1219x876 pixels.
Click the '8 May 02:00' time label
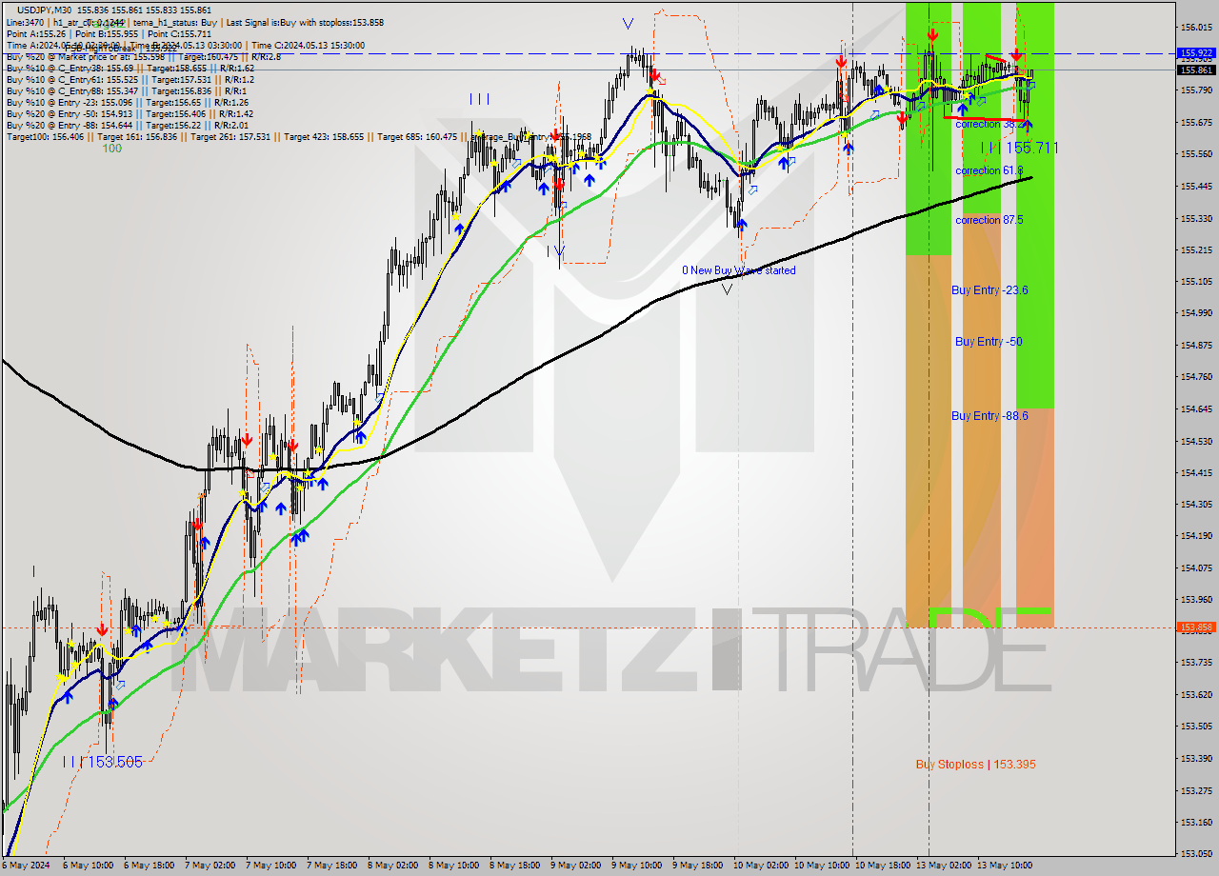click(391, 866)
